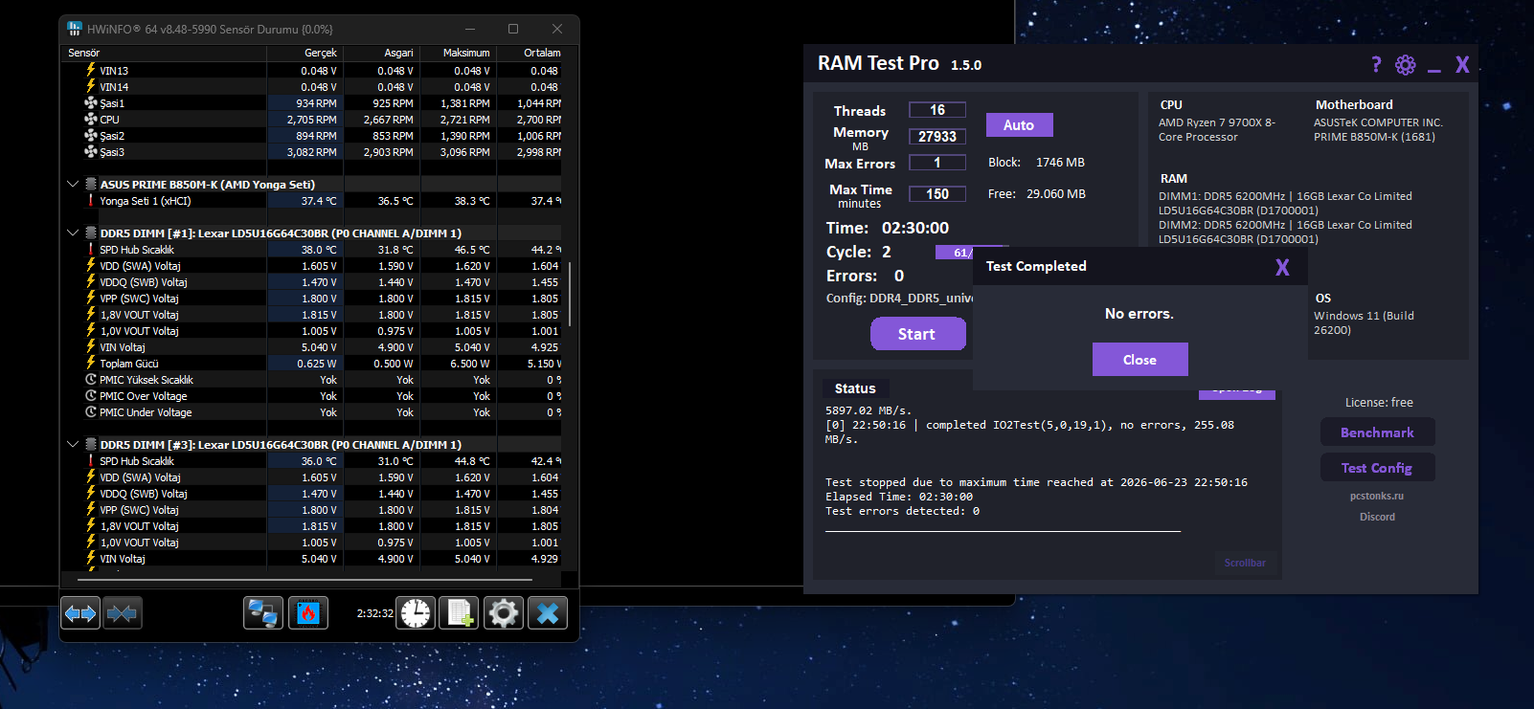Select the Şasi3 fan row

311,152
